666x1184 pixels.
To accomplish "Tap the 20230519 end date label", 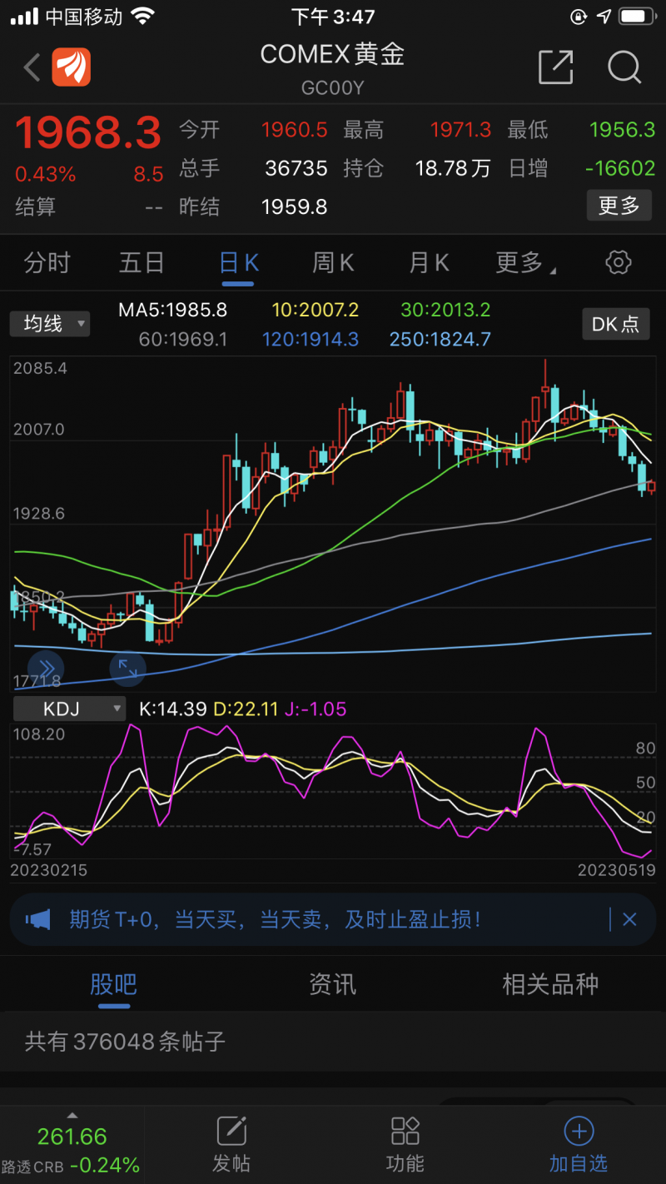I will tap(617, 870).
